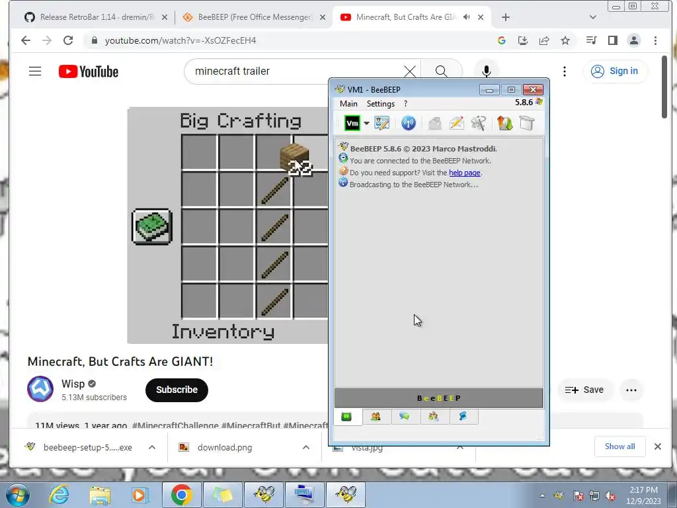Click the Wisp channel name

click(x=73, y=384)
